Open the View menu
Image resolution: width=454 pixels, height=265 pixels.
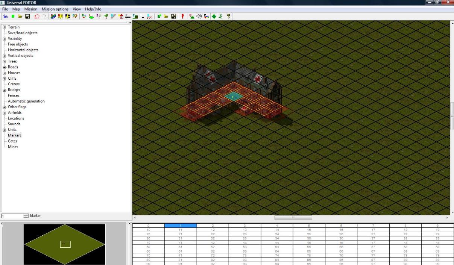77,9
